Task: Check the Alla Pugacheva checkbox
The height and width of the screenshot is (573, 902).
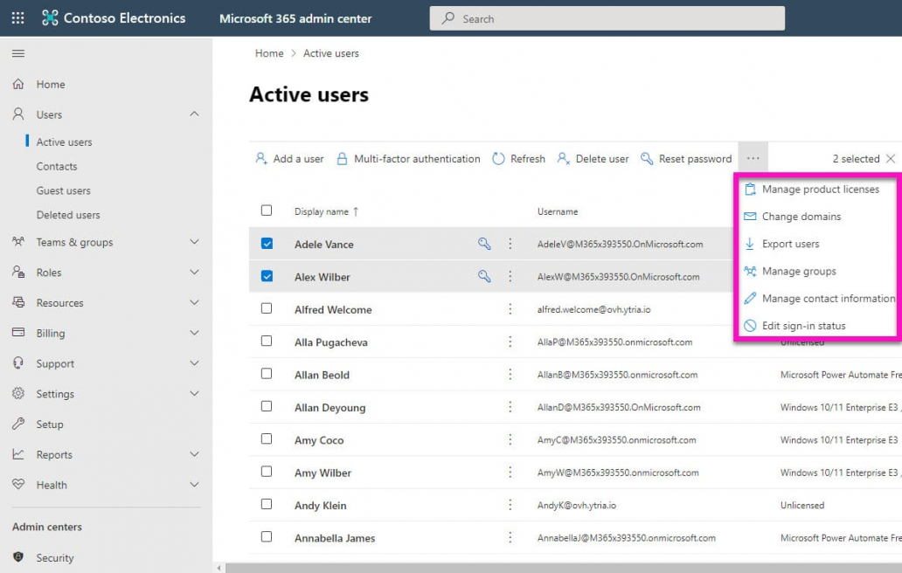Action: [267, 341]
